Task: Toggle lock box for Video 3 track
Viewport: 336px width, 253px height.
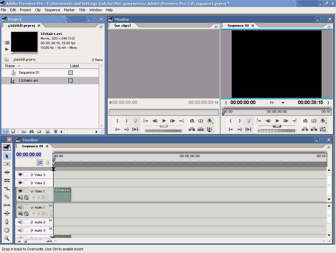Action: point(26,175)
